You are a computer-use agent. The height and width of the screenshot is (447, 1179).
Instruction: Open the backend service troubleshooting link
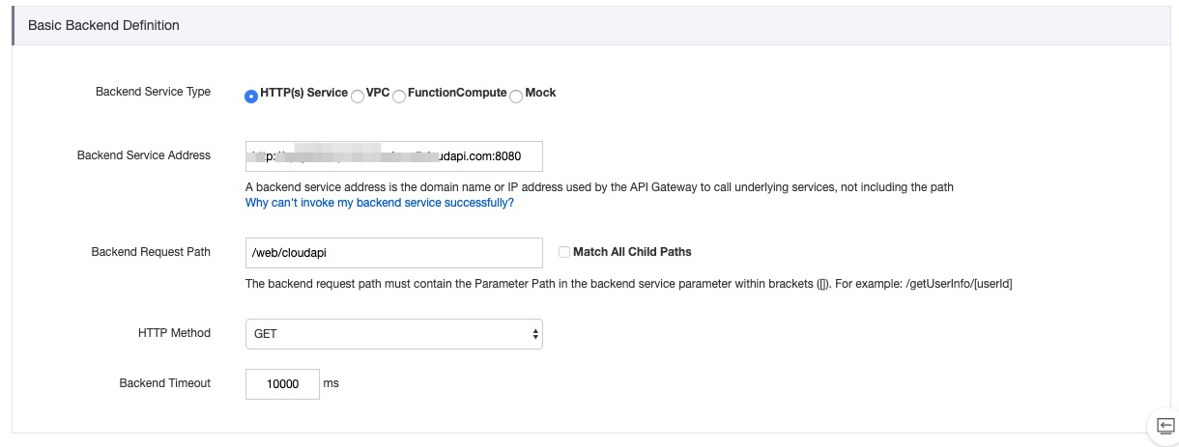pos(380,204)
